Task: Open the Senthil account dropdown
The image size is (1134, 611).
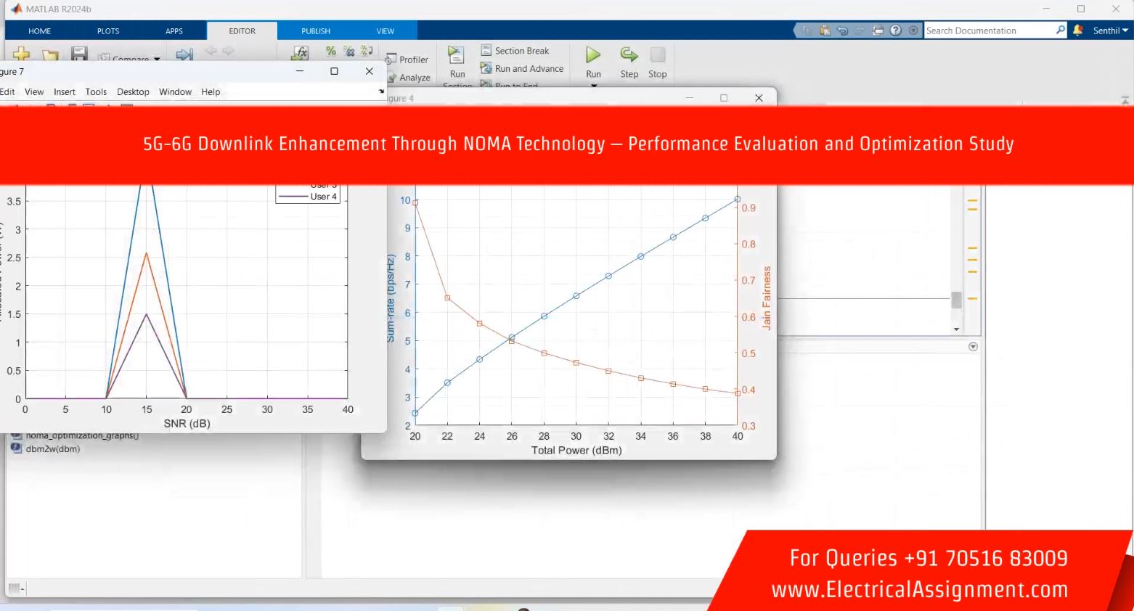Action: (x=1110, y=30)
